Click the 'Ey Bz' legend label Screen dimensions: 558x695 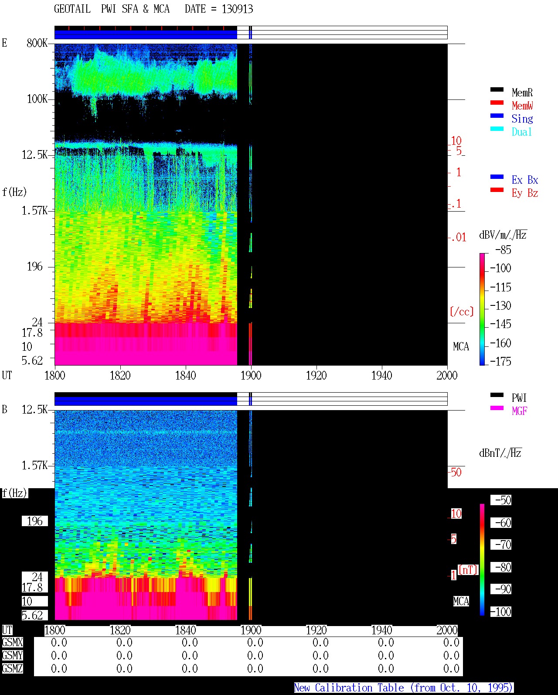tap(525, 193)
